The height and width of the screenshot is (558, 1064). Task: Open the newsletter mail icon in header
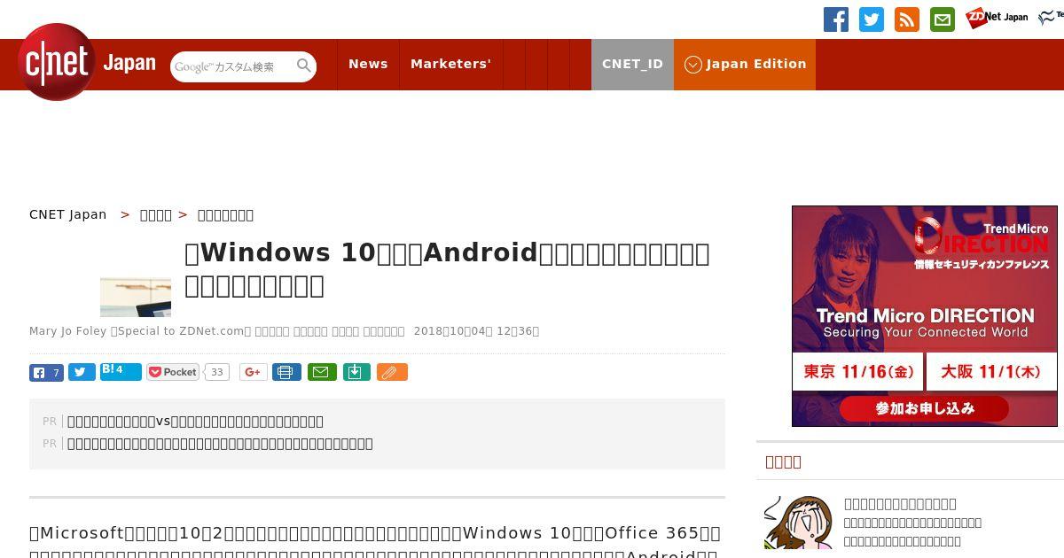[943, 19]
